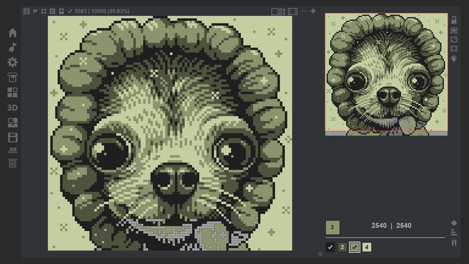Select the completed darkest color swatch

coord(331,247)
